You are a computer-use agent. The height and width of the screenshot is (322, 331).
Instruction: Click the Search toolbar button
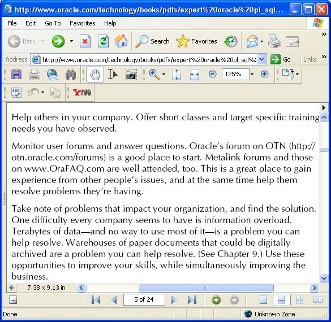coord(152,41)
